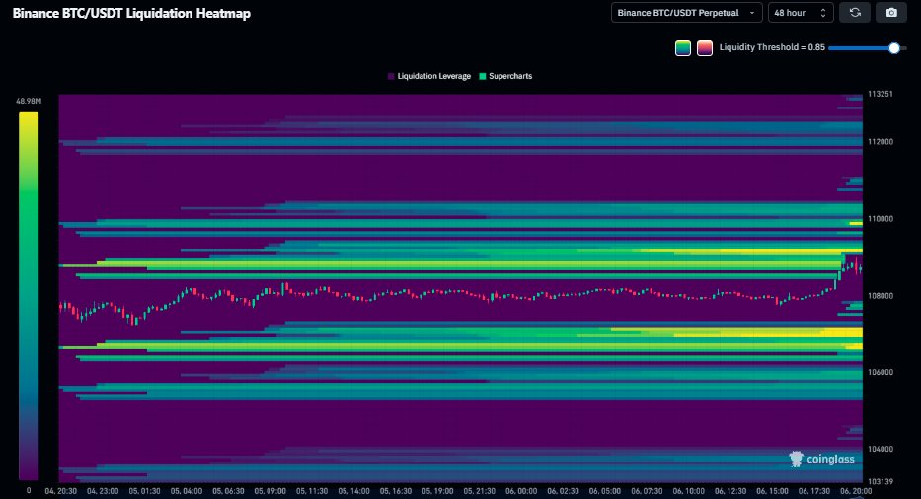Click the Liquidity Threshold slider handle

pos(894,48)
